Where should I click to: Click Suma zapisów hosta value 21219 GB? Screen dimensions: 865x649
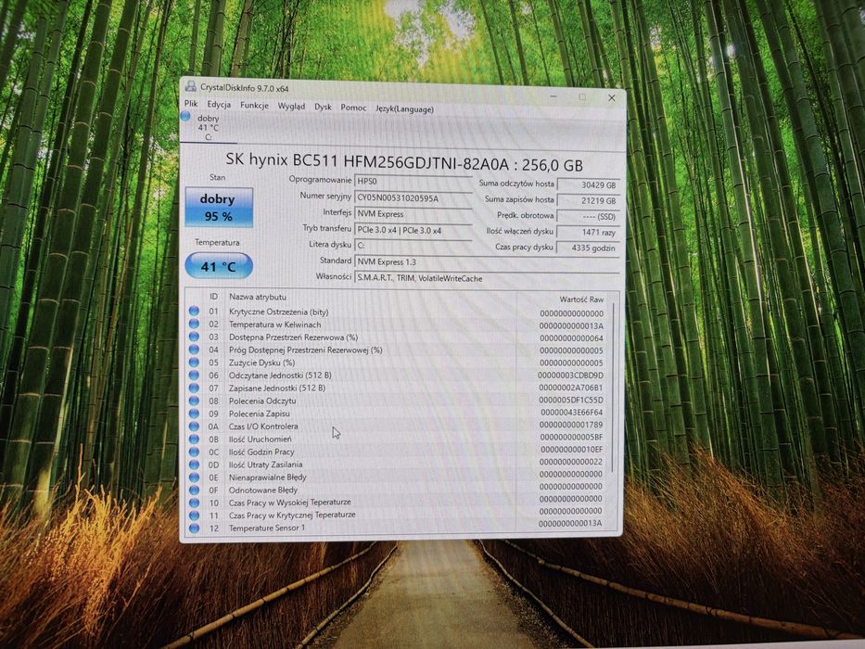coord(589,201)
